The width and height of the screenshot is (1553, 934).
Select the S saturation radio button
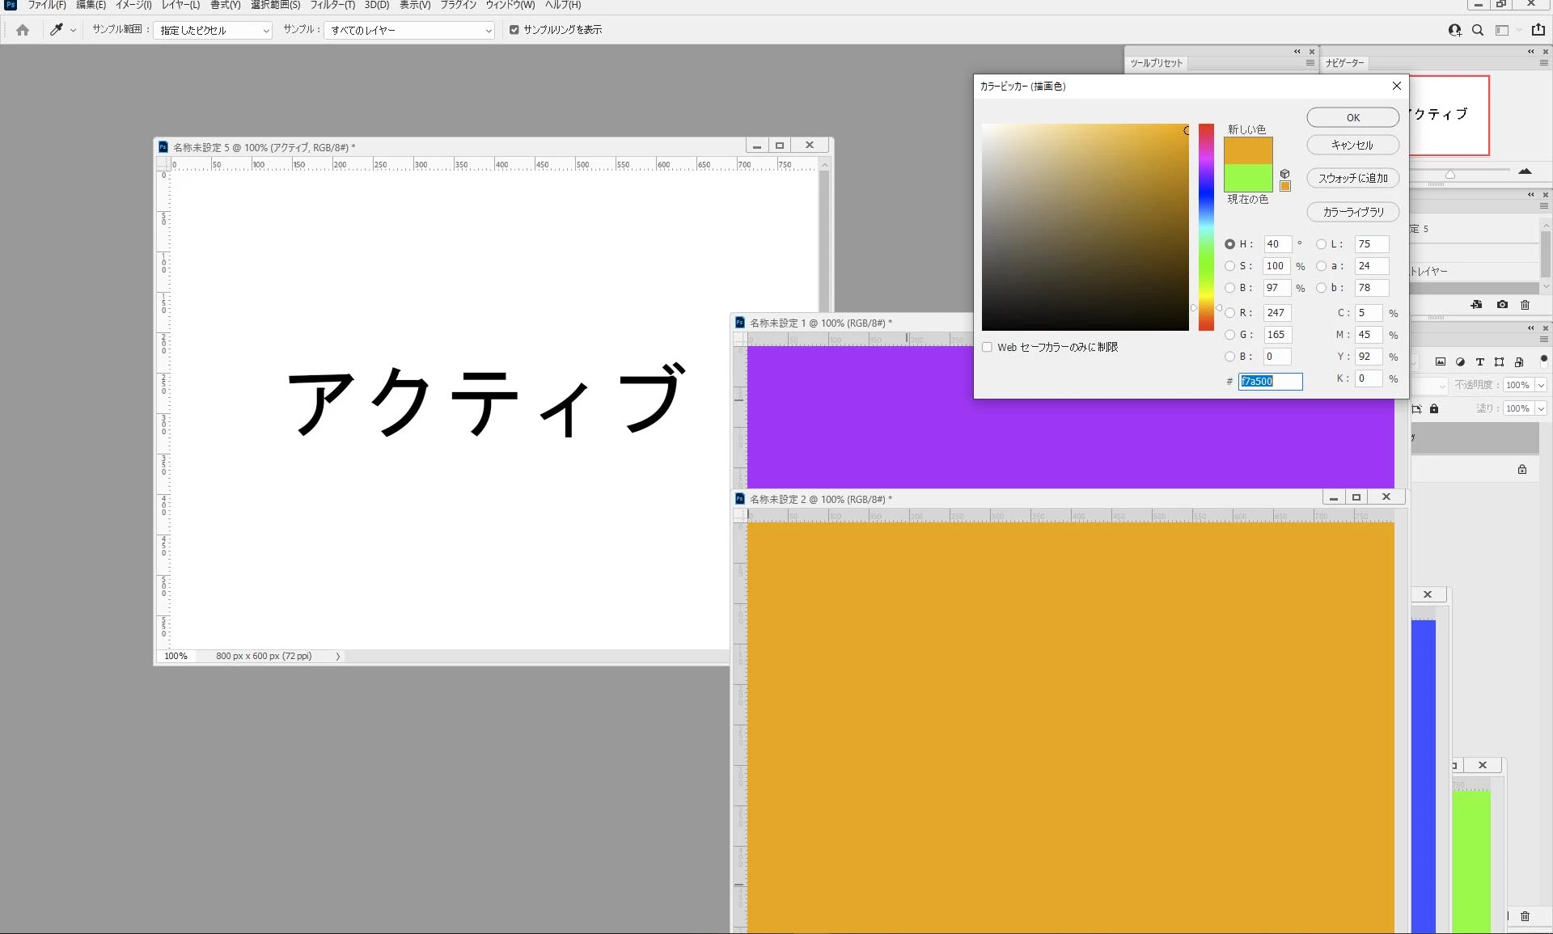1229,266
